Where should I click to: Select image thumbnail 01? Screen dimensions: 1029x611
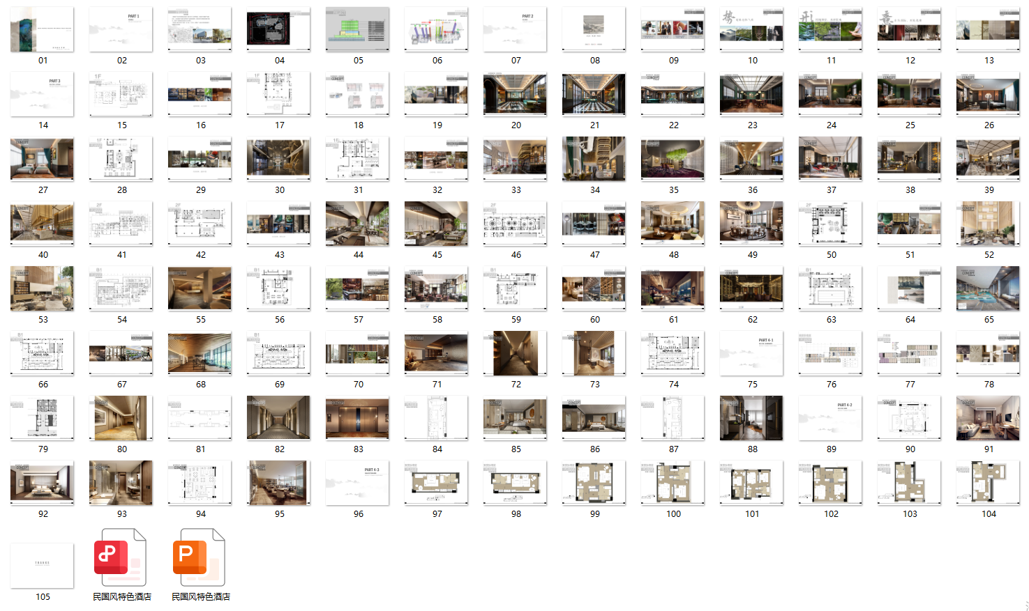pos(42,29)
